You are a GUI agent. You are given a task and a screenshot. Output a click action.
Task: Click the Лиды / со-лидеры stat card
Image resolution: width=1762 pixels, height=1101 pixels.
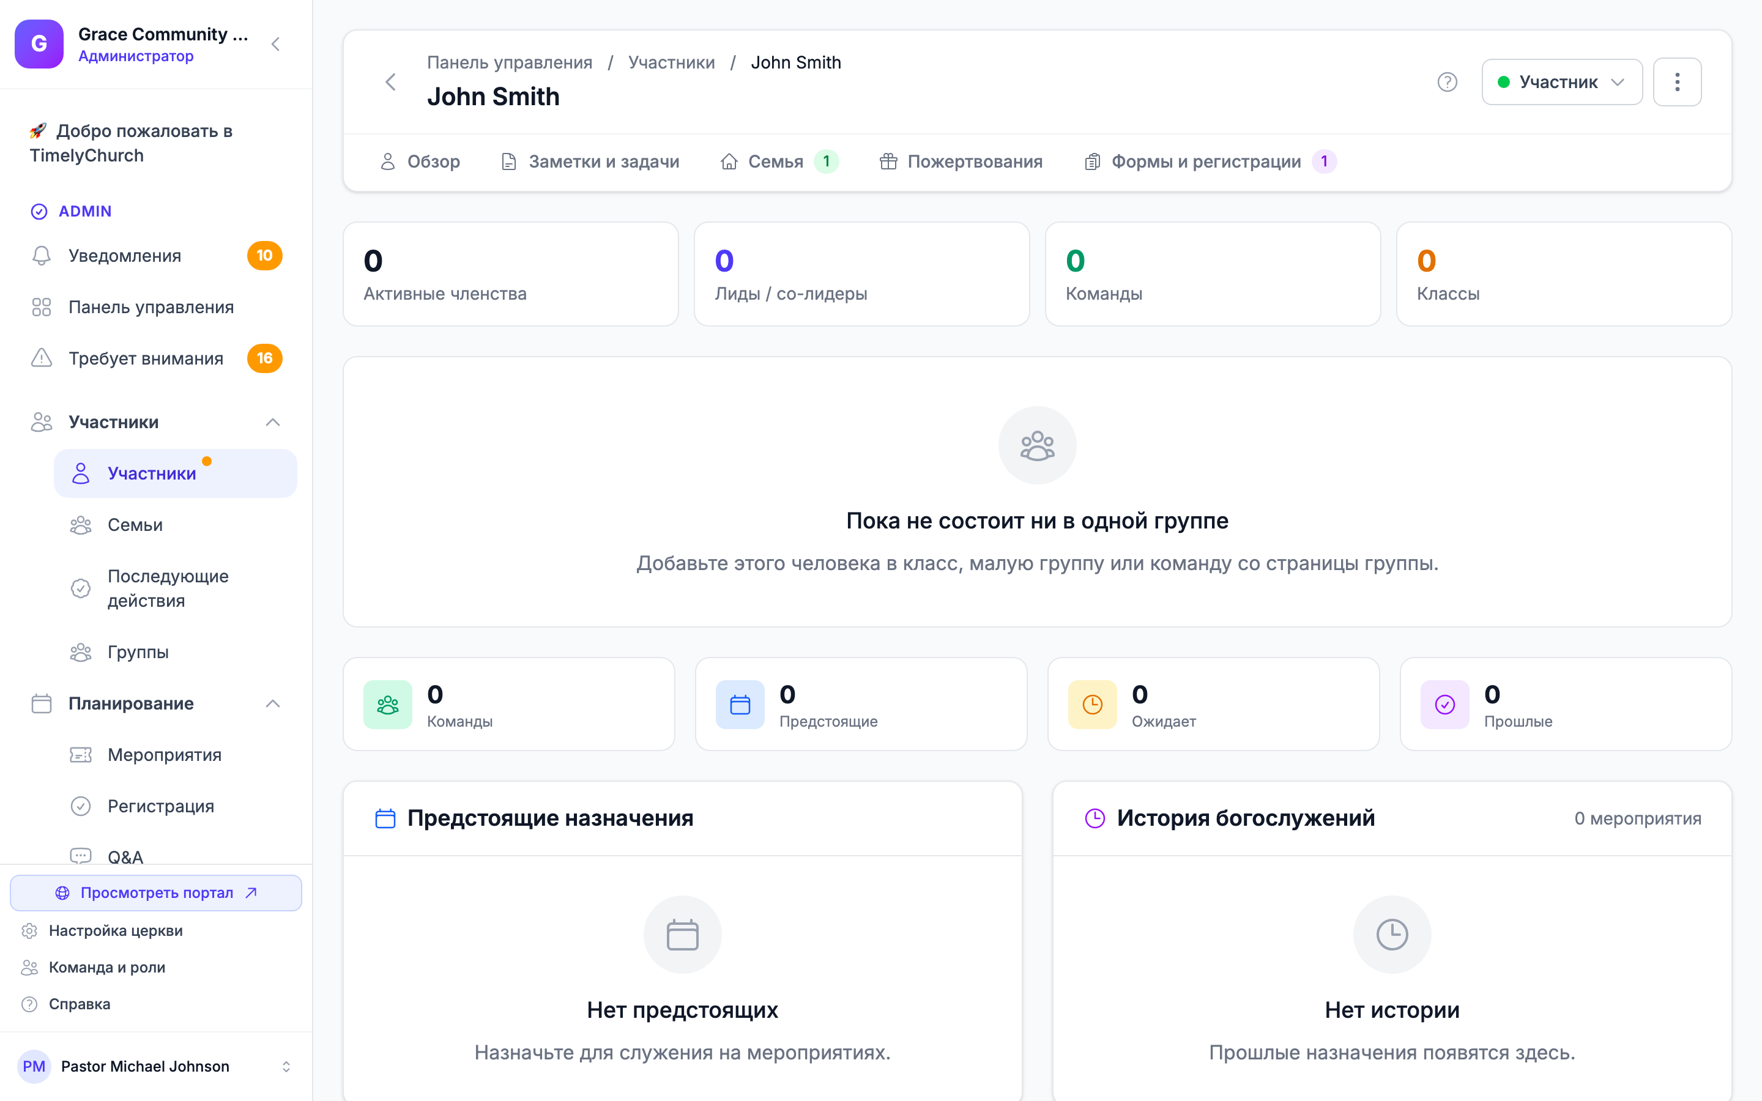[861, 274]
